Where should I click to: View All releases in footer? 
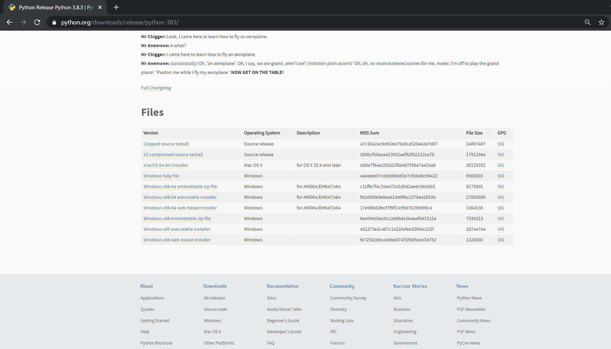tap(214, 298)
